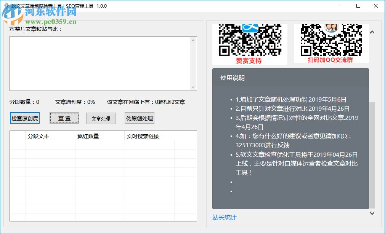This screenshot has height=234, width=385.
Task: Click the text area scroll down arrow
Action: [x=193, y=87]
